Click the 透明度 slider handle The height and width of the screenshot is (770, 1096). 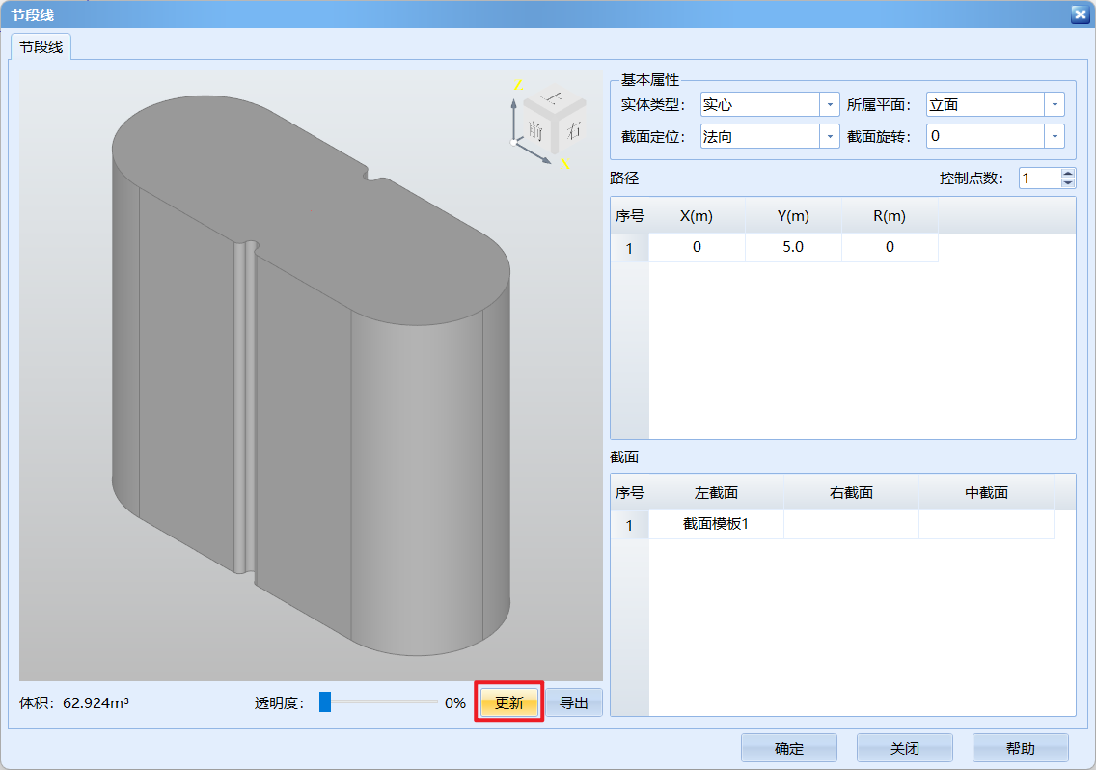pyautogui.click(x=325, y=702)
